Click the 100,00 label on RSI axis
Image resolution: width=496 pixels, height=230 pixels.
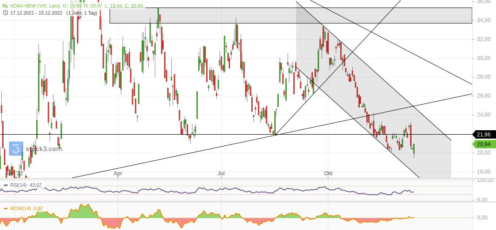[484, 180]
